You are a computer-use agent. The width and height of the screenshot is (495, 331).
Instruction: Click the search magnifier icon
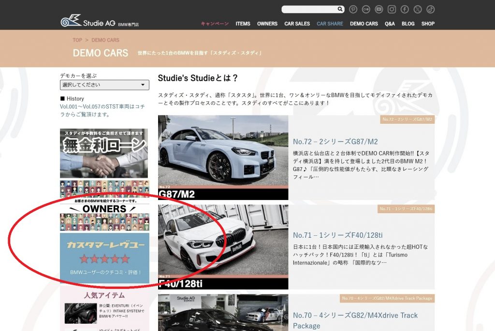pos(340,9)
